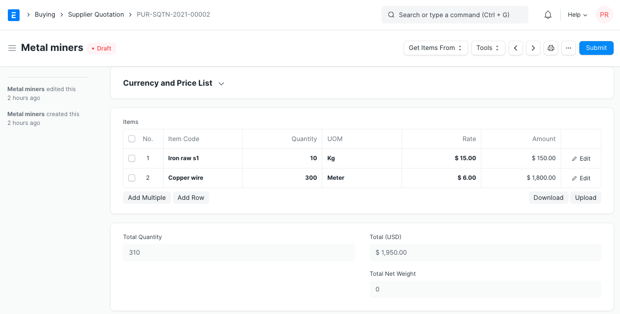Navigate to Buying breadcrumb

point(45,15)
